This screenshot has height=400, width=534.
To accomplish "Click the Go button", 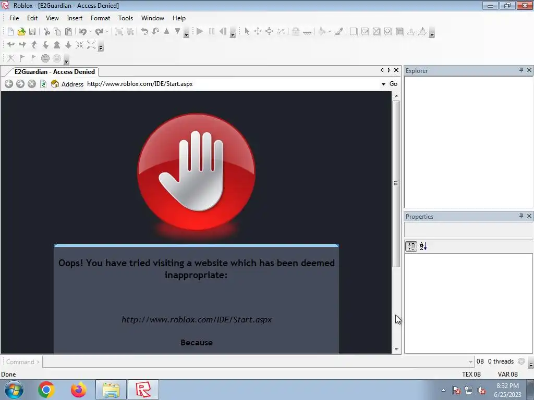I will pos(393,84).
